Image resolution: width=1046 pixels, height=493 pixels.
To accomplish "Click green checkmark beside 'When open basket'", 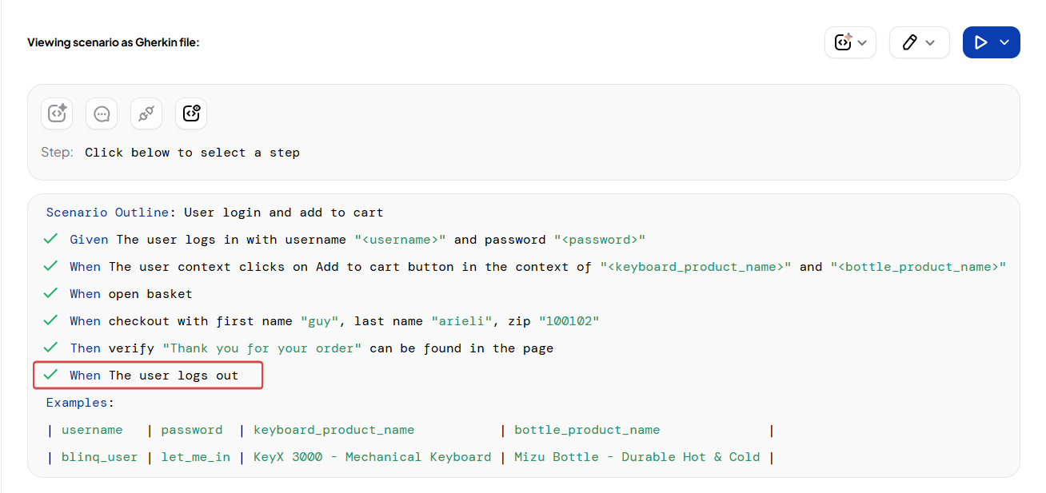I will (x=51, y=293).
